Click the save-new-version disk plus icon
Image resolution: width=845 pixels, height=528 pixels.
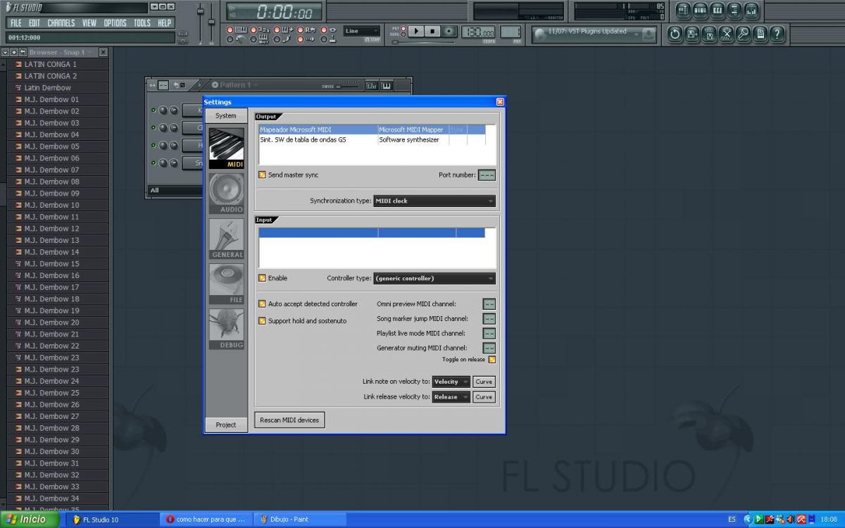[x=692, y=34]
